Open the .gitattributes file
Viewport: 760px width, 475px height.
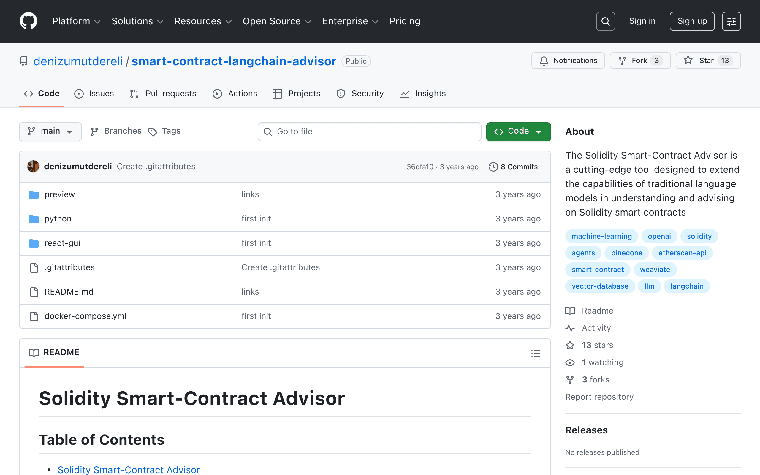(69, 267)
